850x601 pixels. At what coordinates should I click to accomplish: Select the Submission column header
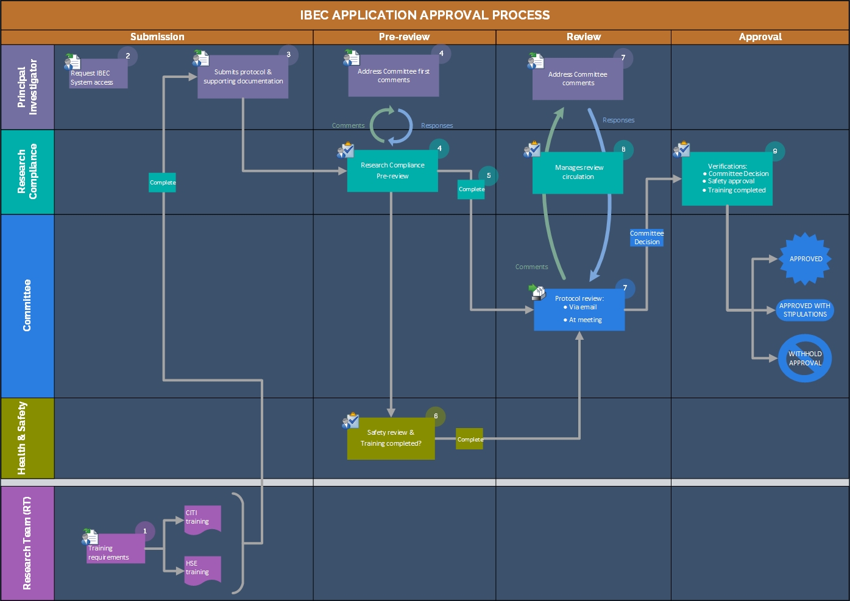tap(157, 37)
